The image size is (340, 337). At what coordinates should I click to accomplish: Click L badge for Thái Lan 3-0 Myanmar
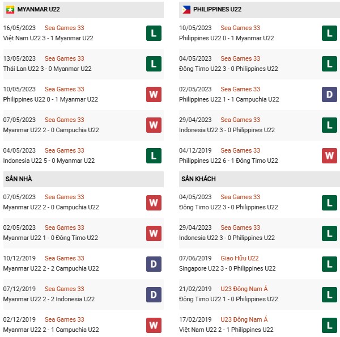pyautogui.click(x=153, y=64)
